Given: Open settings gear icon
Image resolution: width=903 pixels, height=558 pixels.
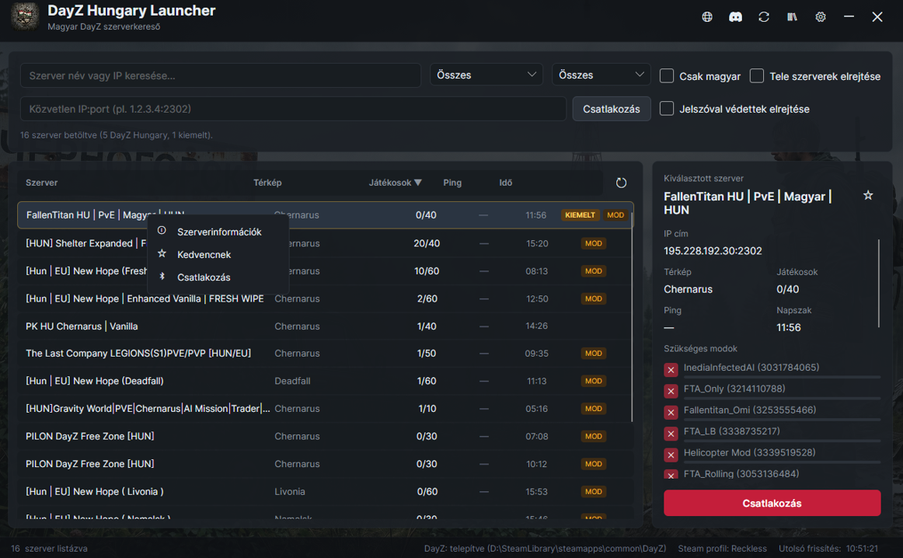Looking at the screenshot, I should click(x=821, y=16).
